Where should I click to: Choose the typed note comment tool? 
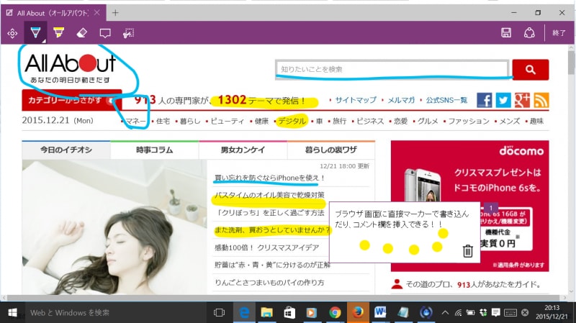(x=105, y=32)
